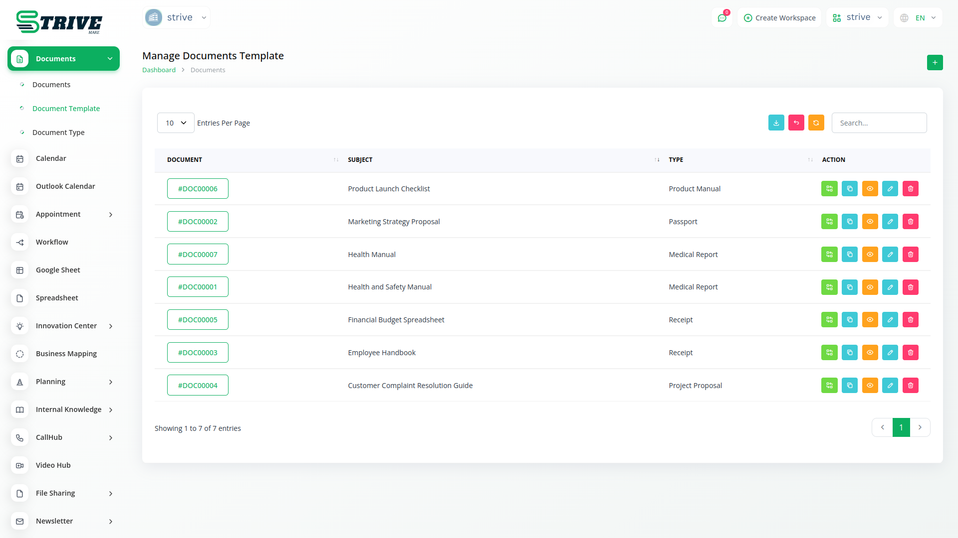Expand the Innovation Center sidebar menu

click(66, 326)
